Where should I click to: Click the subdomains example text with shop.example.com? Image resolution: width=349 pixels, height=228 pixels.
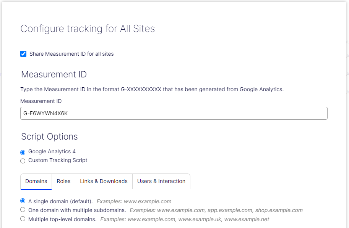[x=216, y=210]
